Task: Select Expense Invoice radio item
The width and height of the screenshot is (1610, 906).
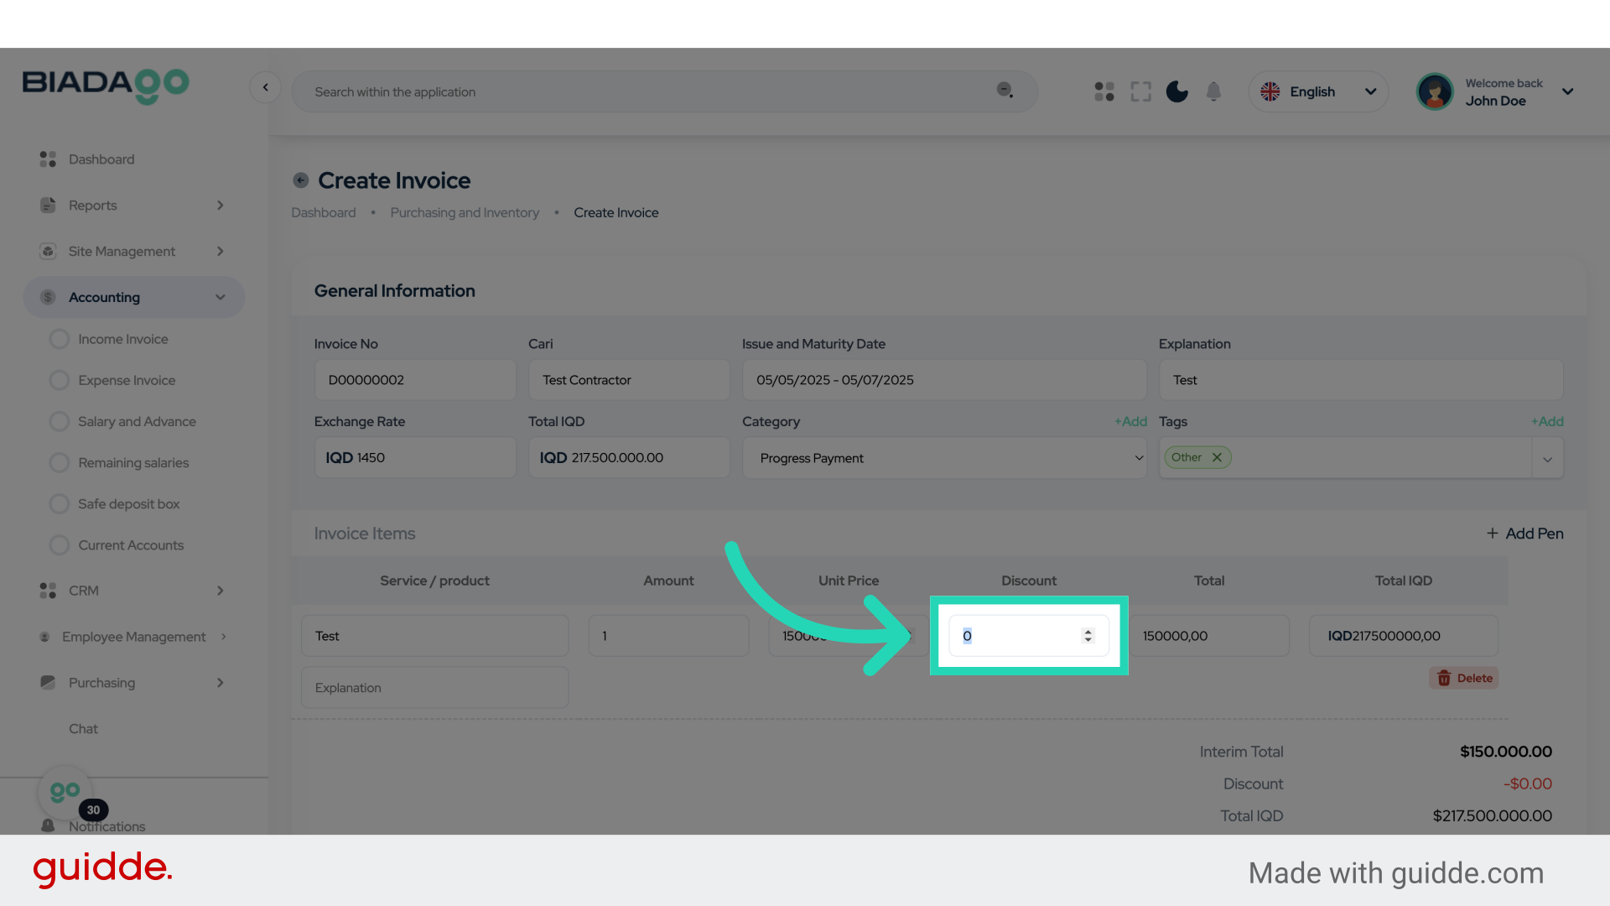Action: (60, 380)
